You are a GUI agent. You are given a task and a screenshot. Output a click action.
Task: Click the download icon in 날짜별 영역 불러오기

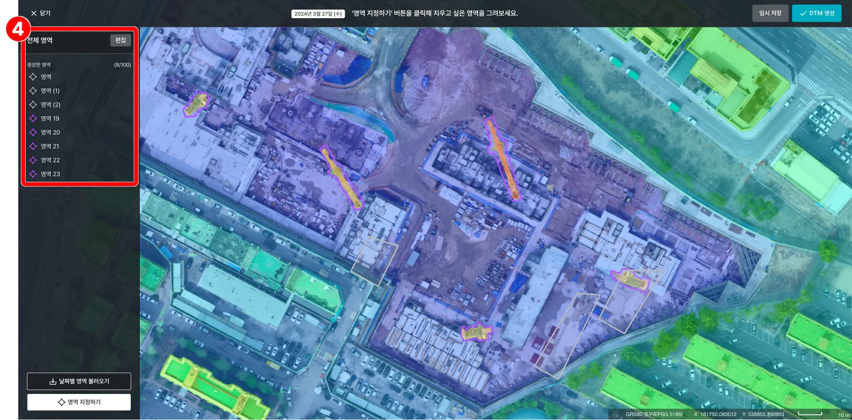pos(53,381)
